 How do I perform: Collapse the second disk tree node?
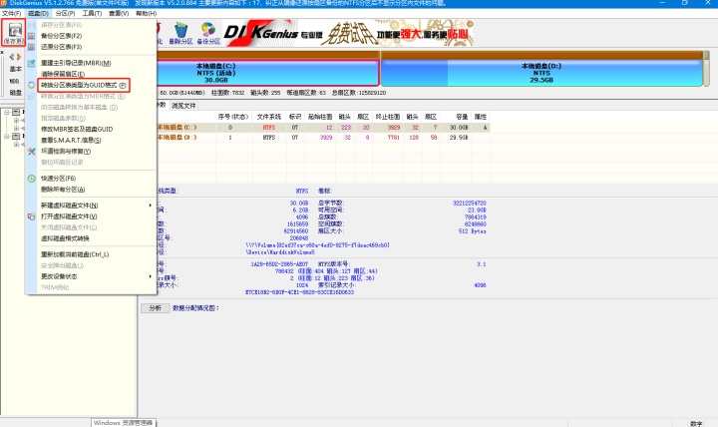pos(7,137)
